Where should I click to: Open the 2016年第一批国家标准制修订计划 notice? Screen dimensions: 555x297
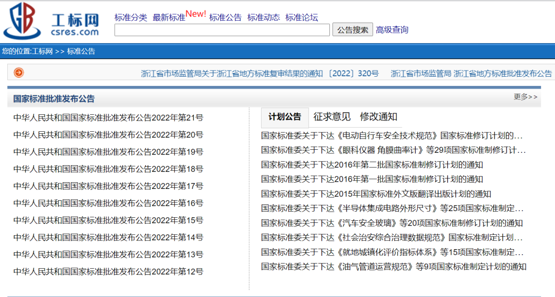click(372, 179)
